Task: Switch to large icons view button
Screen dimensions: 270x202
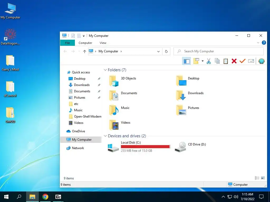Action: click(263, 178)
